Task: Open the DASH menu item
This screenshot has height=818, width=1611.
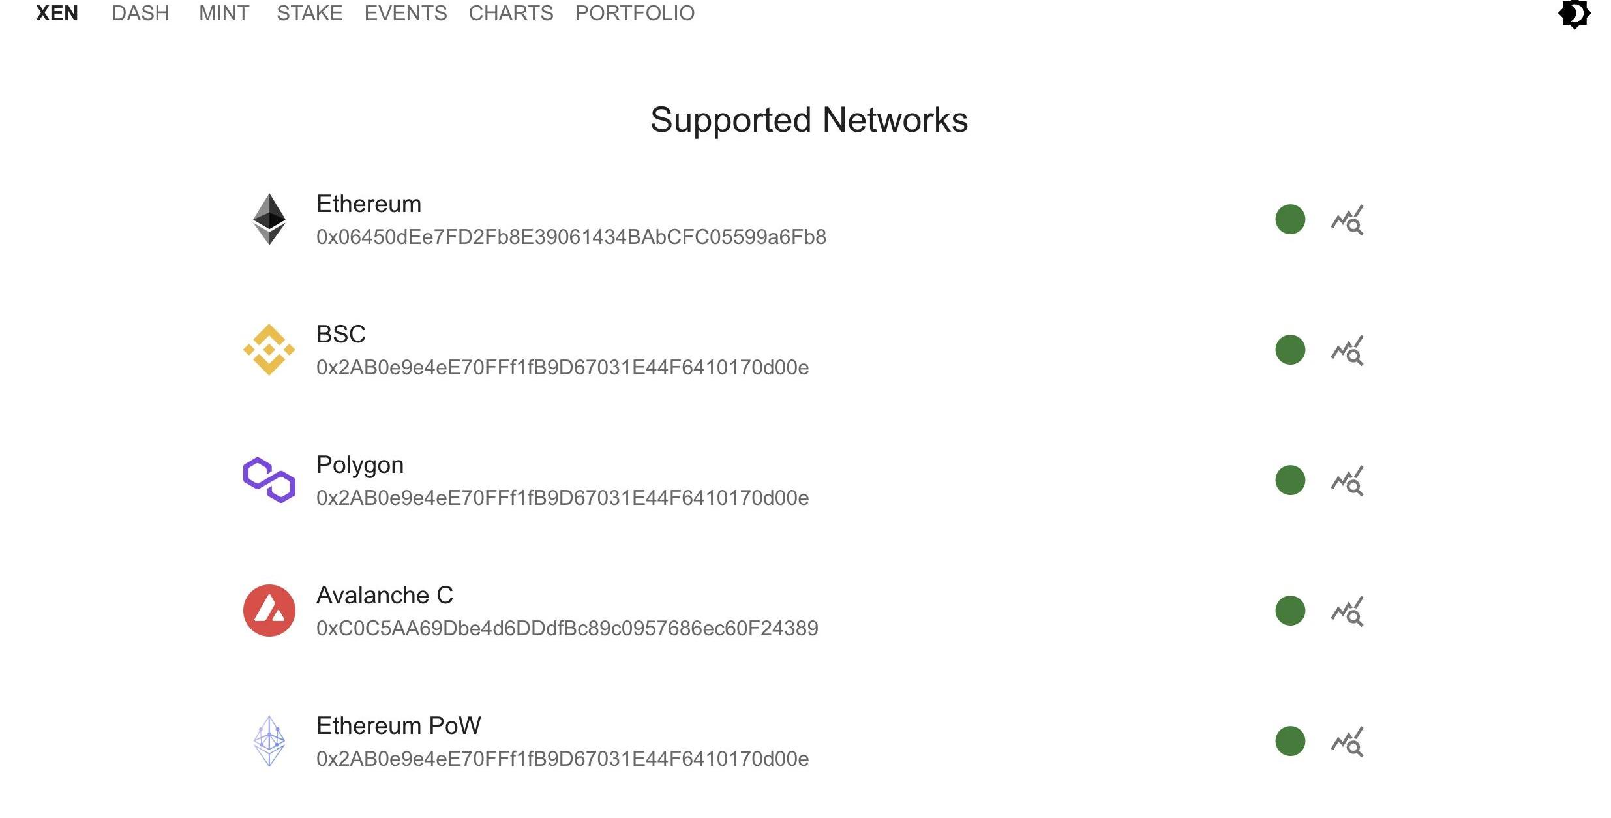Action: coord(140,13)
